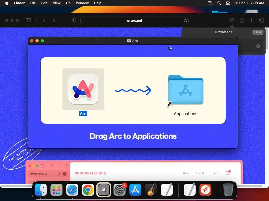
Task: Go back in Safari history
Action: click(44, 20)
